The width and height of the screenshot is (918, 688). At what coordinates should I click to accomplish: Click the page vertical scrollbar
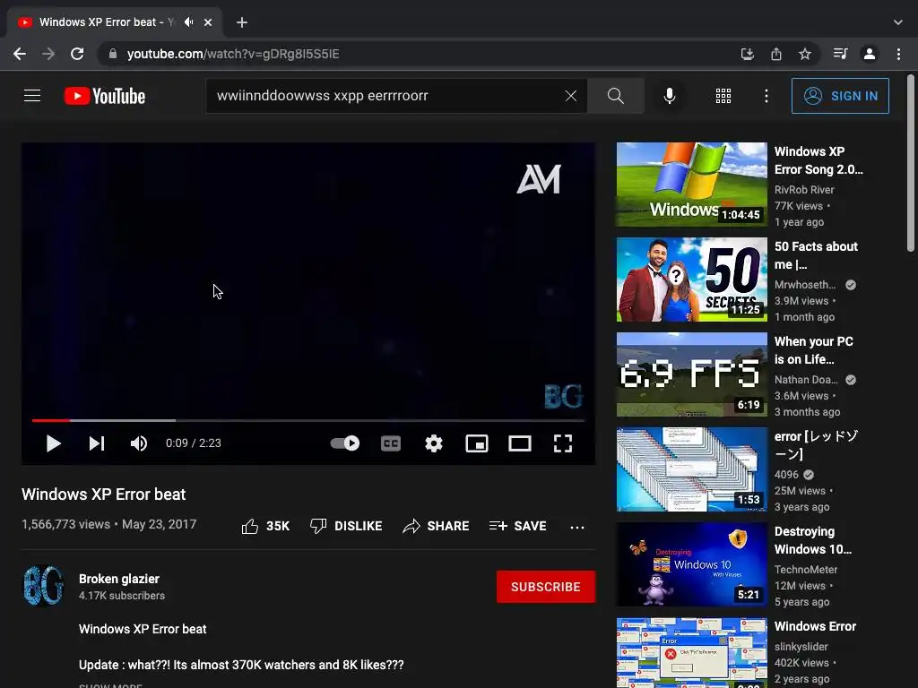click(911, 163)
